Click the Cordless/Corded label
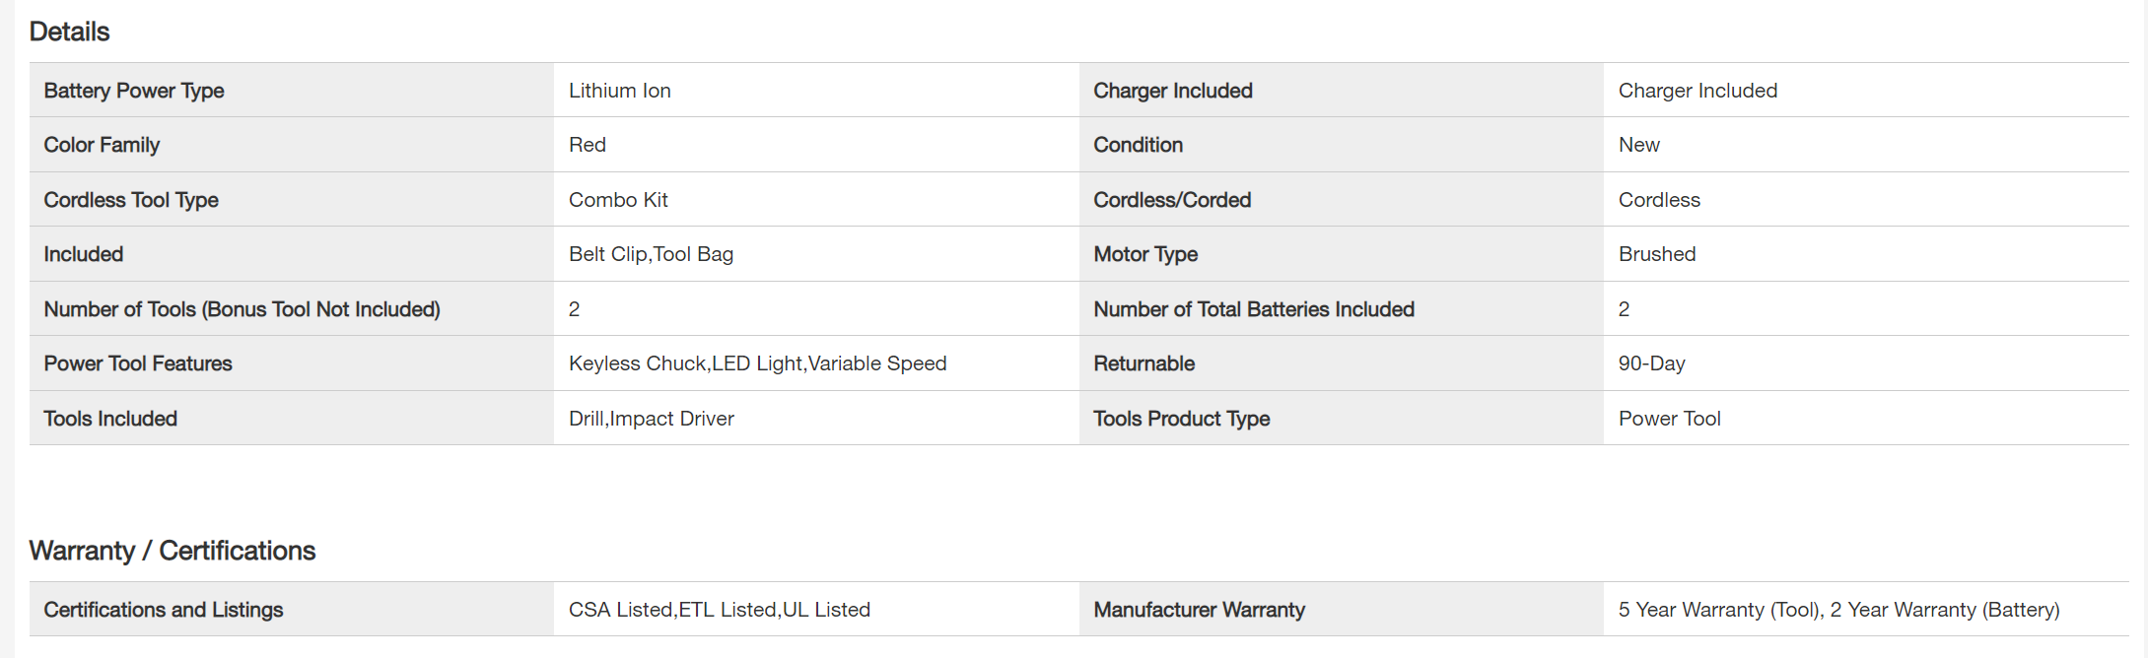 pos(1172,200)
